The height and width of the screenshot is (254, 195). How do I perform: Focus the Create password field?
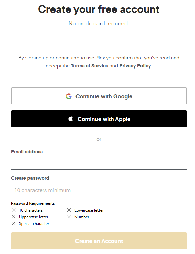tap(99, 190)
